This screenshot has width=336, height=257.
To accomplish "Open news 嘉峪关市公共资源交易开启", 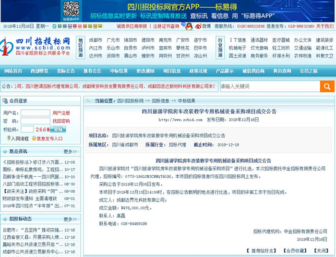I will (33, 245).
